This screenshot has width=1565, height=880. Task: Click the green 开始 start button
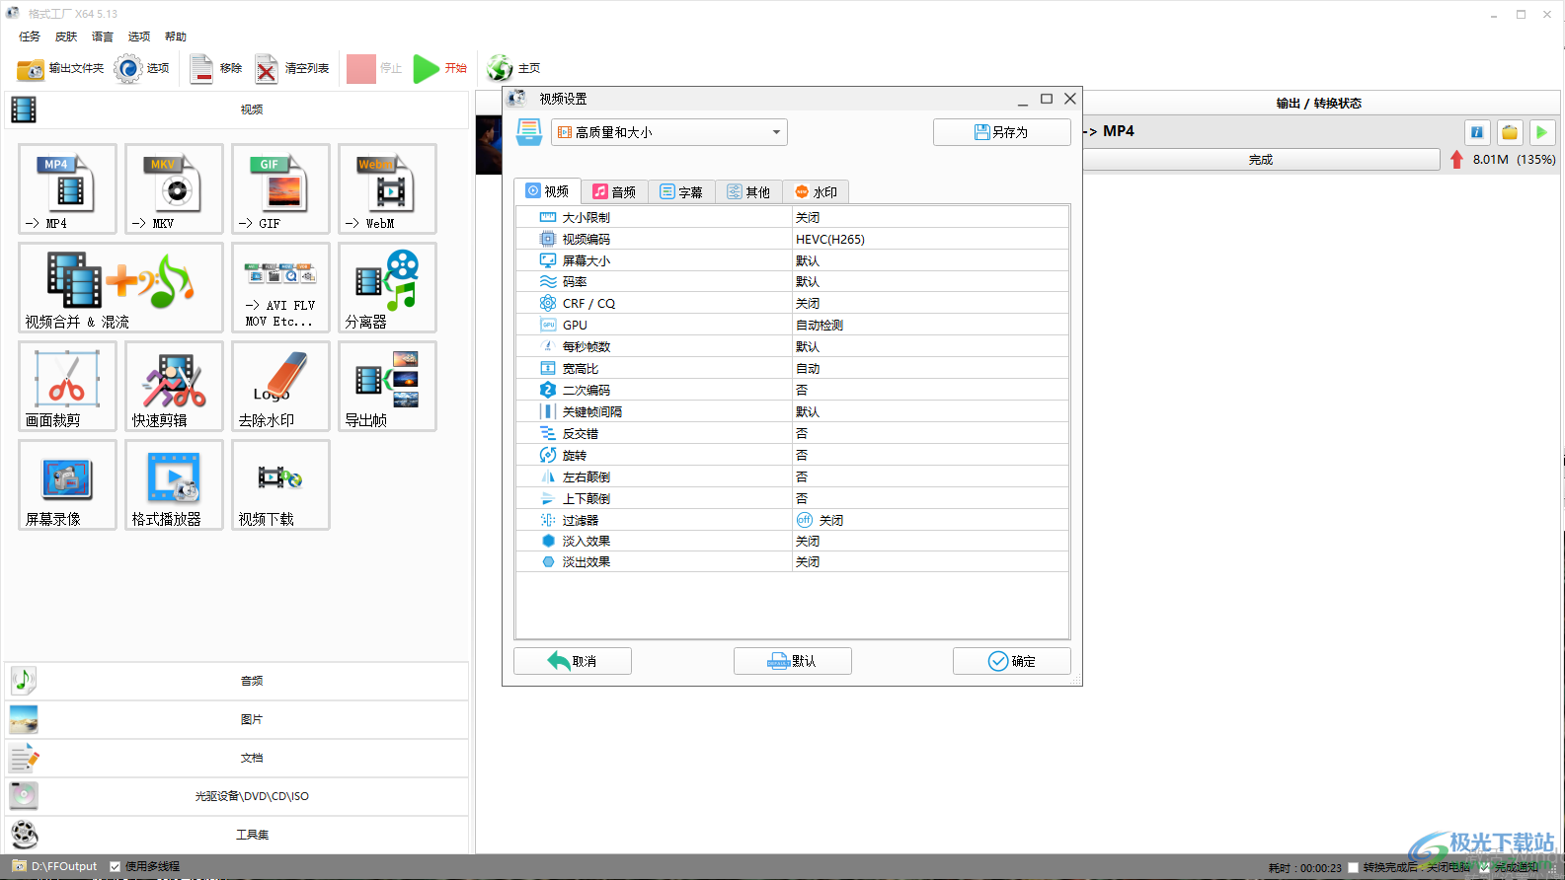[440, 68]
